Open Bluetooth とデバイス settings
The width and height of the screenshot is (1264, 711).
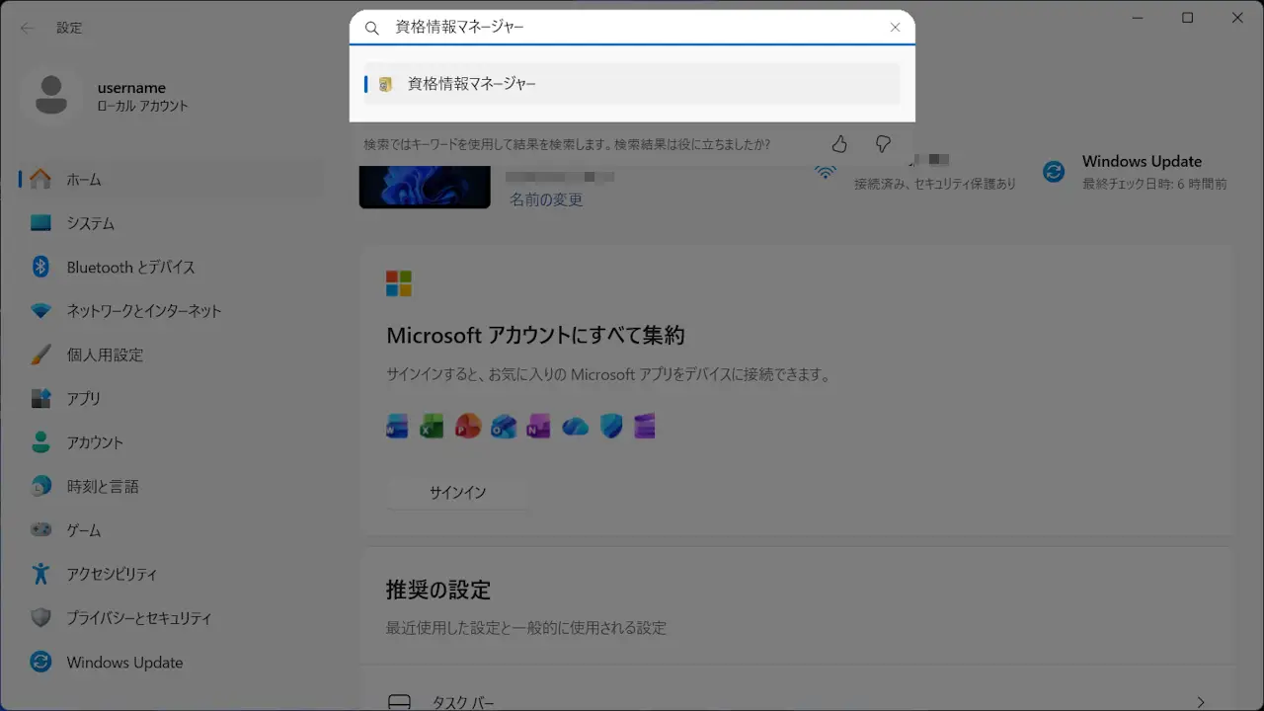130,268
